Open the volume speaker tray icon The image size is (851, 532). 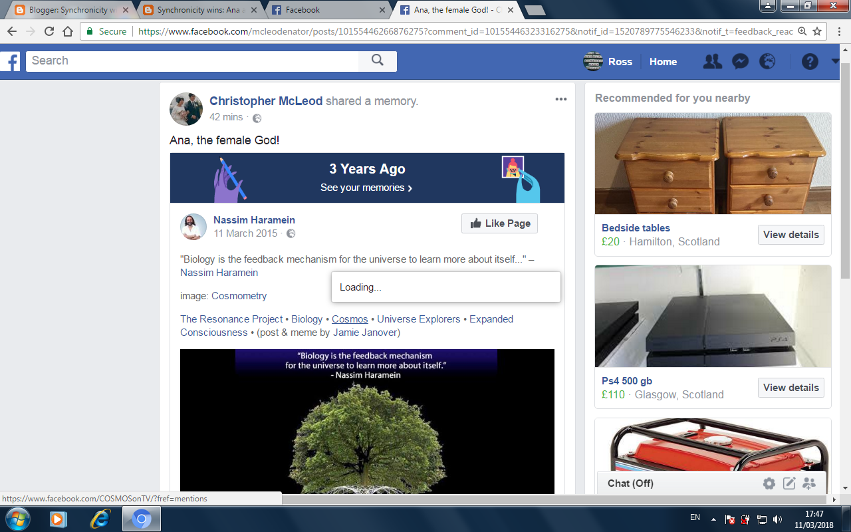(x=778, y=519)
